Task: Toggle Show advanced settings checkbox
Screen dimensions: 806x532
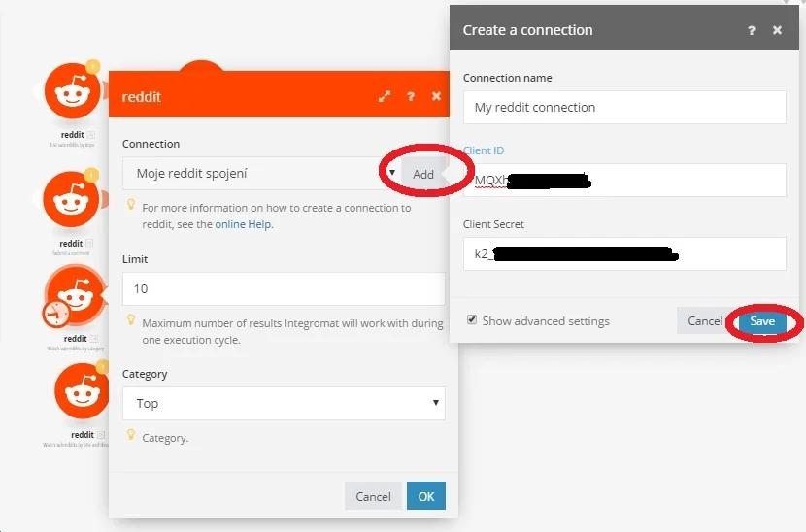Action: (471, 319)
